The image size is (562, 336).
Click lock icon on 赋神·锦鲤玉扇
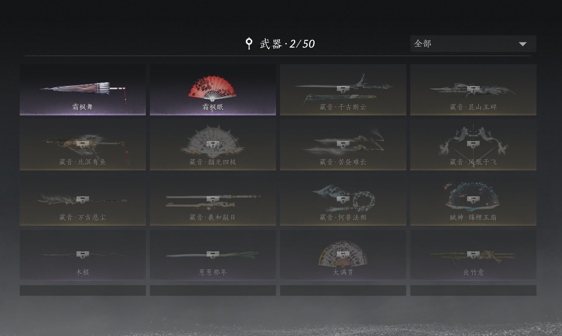point(473,199)
